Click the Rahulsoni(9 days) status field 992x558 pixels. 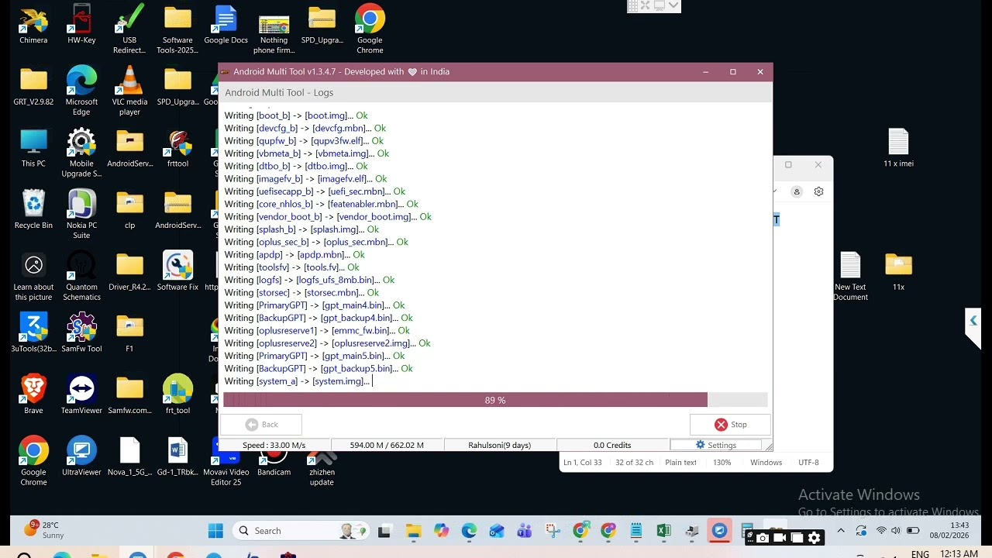tap(500, 445)
